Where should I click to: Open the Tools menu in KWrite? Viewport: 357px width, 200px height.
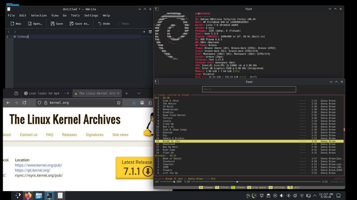[75, 15]
